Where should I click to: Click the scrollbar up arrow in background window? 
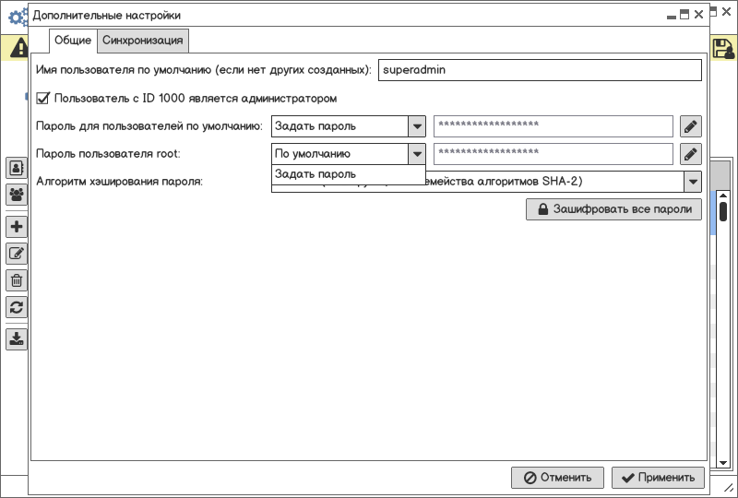(x=723, y=196)
